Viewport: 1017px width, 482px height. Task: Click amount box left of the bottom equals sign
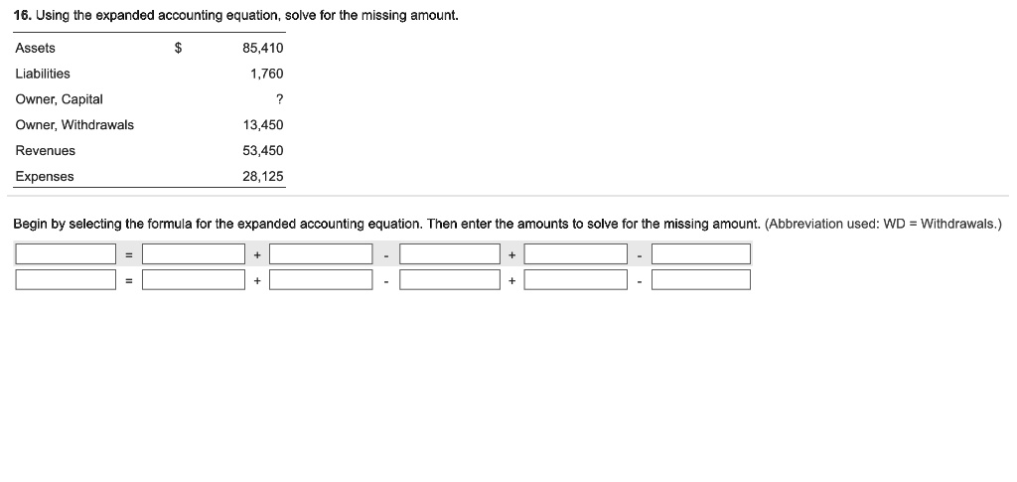(66, 279)
